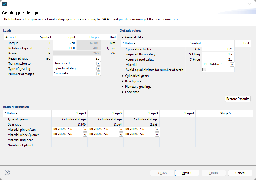This screenshot has height=180, width=256.
Task: Open Stage 1 Material pinion/sun dropdown
Action: tap(85, 129)
